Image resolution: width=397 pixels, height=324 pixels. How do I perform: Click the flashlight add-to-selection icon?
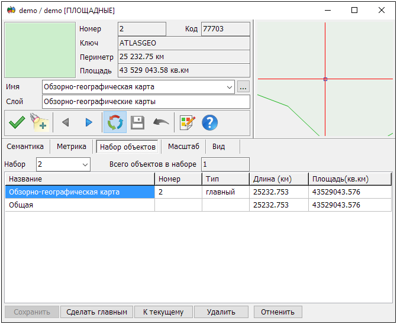tap(40, 122)
